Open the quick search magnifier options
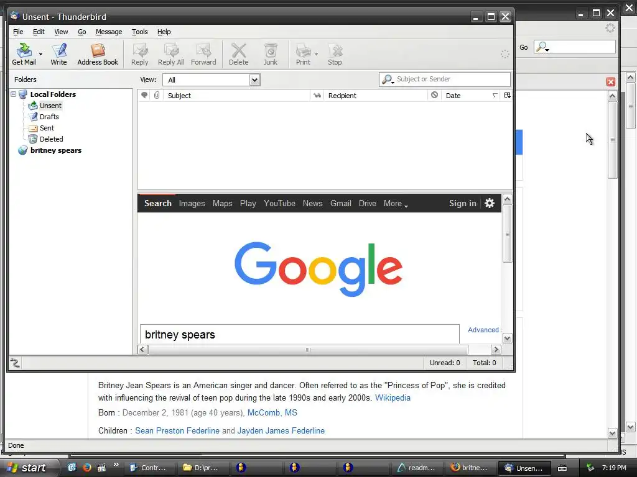Viewport: 637px width, 477px height. click(x=388, y=79)
